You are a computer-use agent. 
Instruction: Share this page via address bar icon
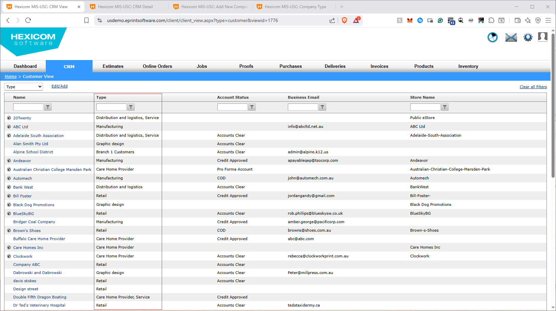332,20
